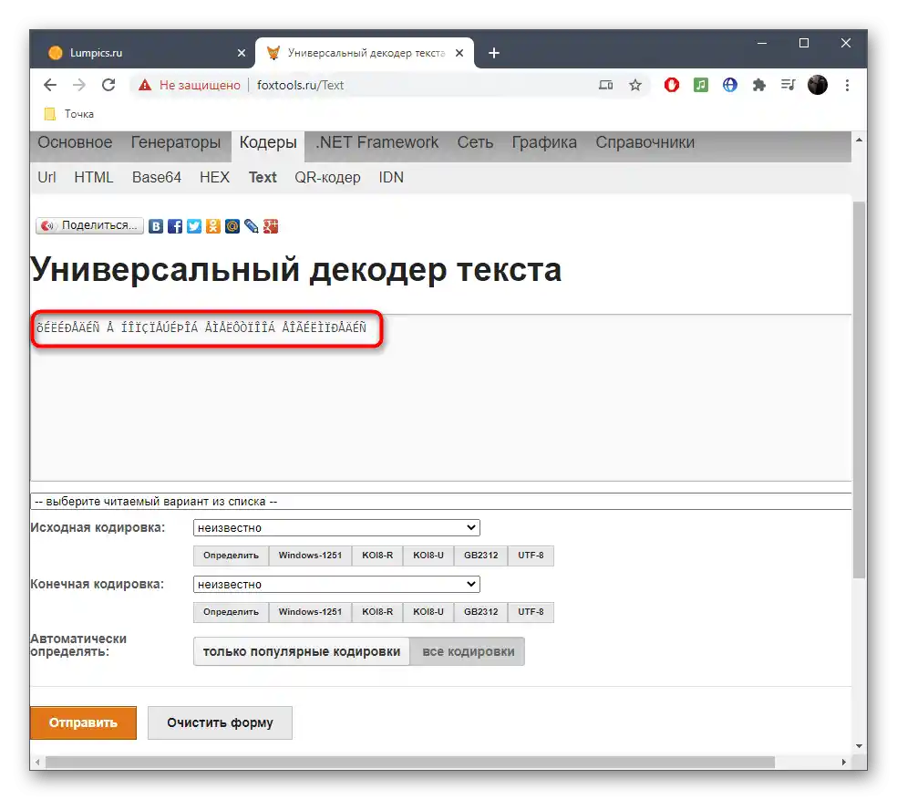
Task: Set source encoding to UTF-8
Action: click(531, 556)
